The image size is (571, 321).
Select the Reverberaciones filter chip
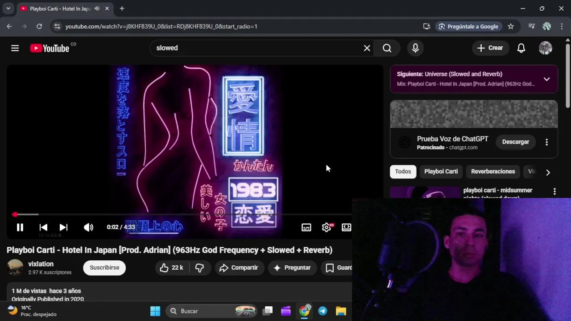click(x=493, y=172)
